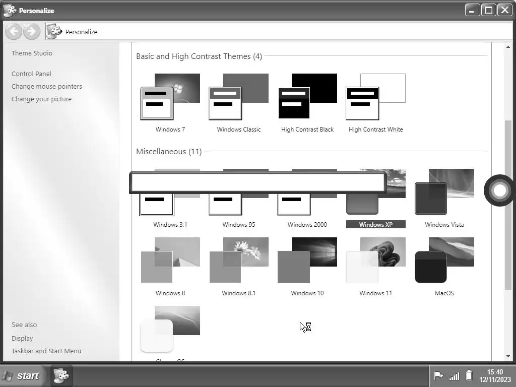Select the Windows Vista theme thumbnail

coord(444,191)
